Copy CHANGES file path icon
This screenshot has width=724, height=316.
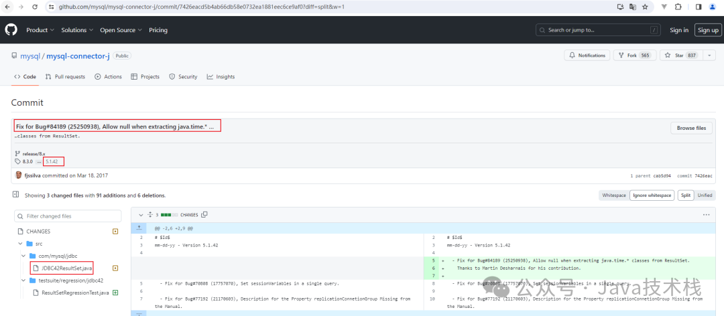click(x=204, y=214)
